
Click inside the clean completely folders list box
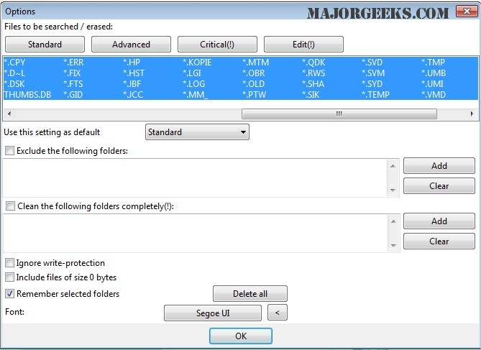point(195,233)
